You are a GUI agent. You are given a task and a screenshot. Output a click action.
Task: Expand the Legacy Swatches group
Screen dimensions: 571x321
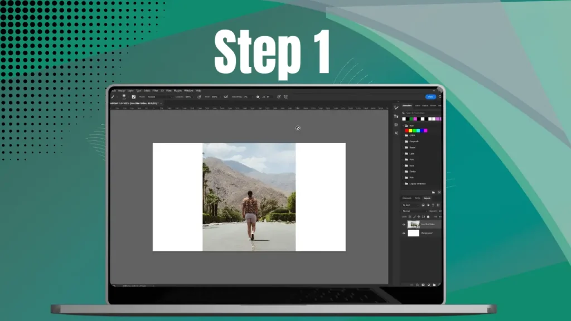[403, 184]
